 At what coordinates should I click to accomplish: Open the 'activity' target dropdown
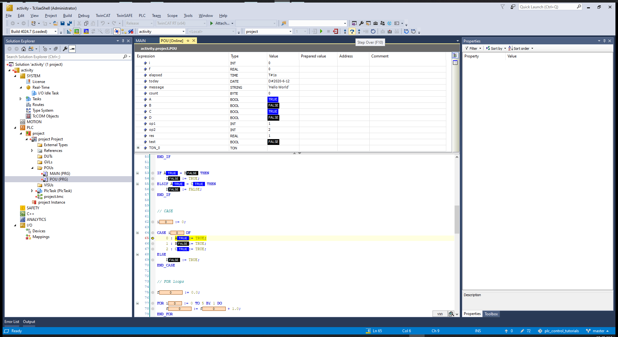(184, 31)
